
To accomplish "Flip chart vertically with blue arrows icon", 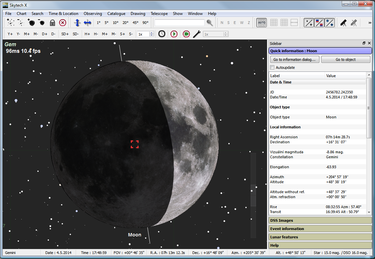I will 77,23.
